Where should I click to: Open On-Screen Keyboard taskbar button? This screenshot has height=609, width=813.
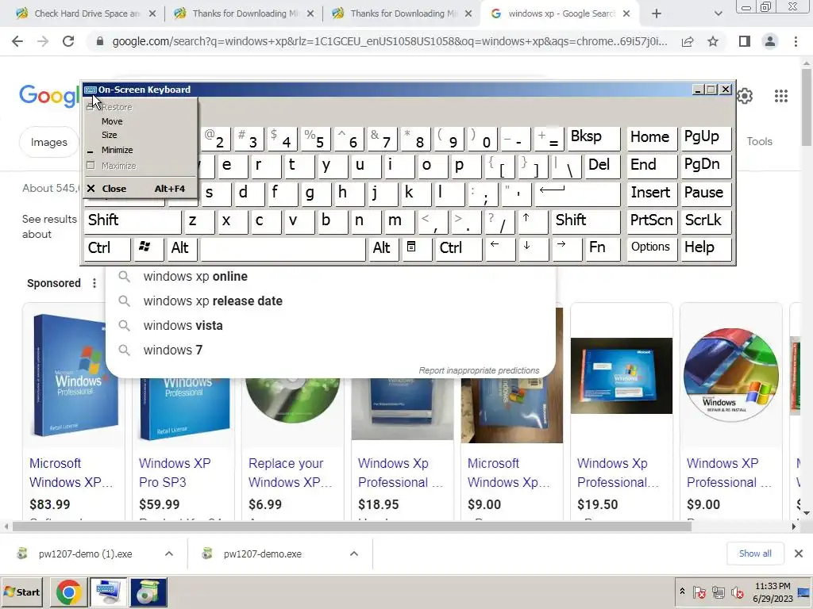click(x=108, y=592)
